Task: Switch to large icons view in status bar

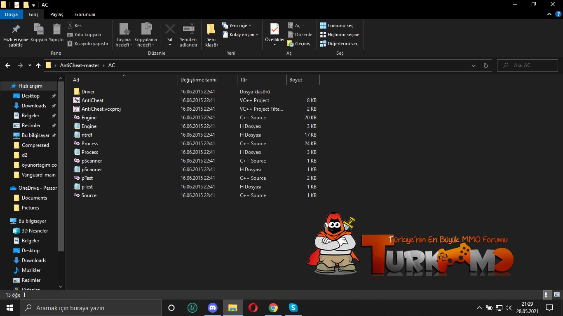Action: click(556, 295)
